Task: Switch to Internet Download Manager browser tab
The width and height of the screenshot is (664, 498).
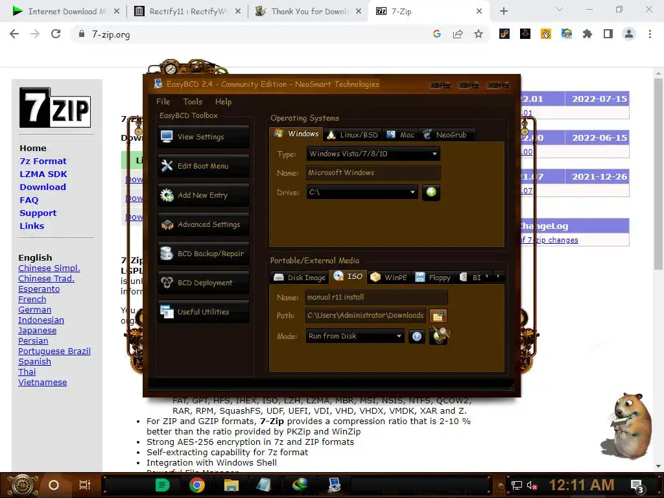Action: pos(65,12)
